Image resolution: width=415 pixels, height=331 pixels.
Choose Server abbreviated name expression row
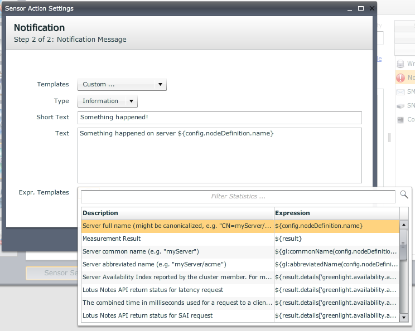point(178,264)
